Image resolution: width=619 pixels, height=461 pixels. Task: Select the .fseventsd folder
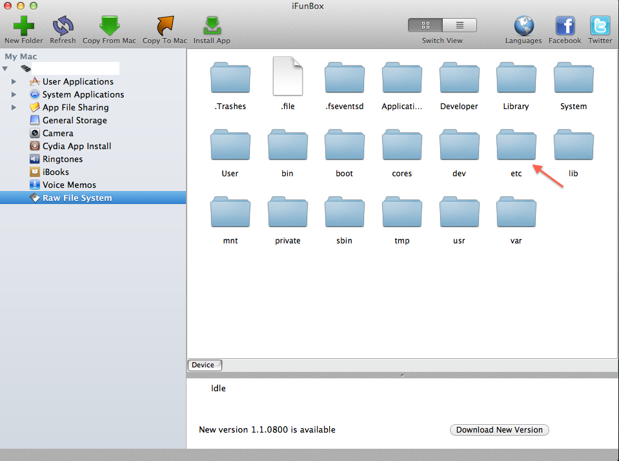[x=344, y=78]
